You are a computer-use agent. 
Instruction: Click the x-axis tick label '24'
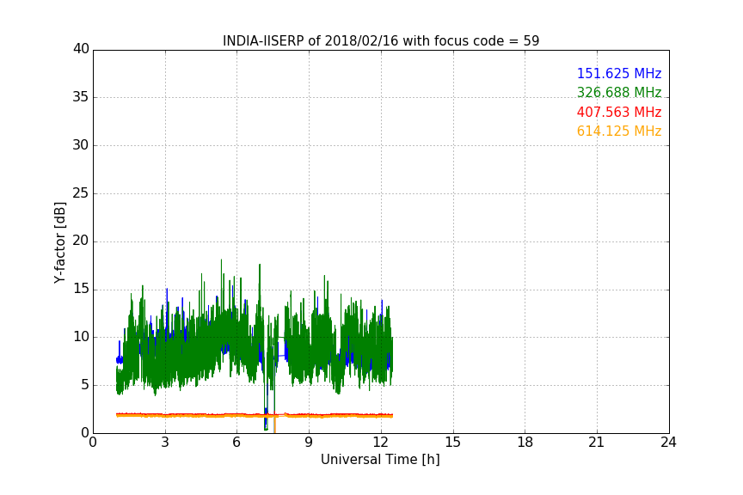click(x=668, y=443)
